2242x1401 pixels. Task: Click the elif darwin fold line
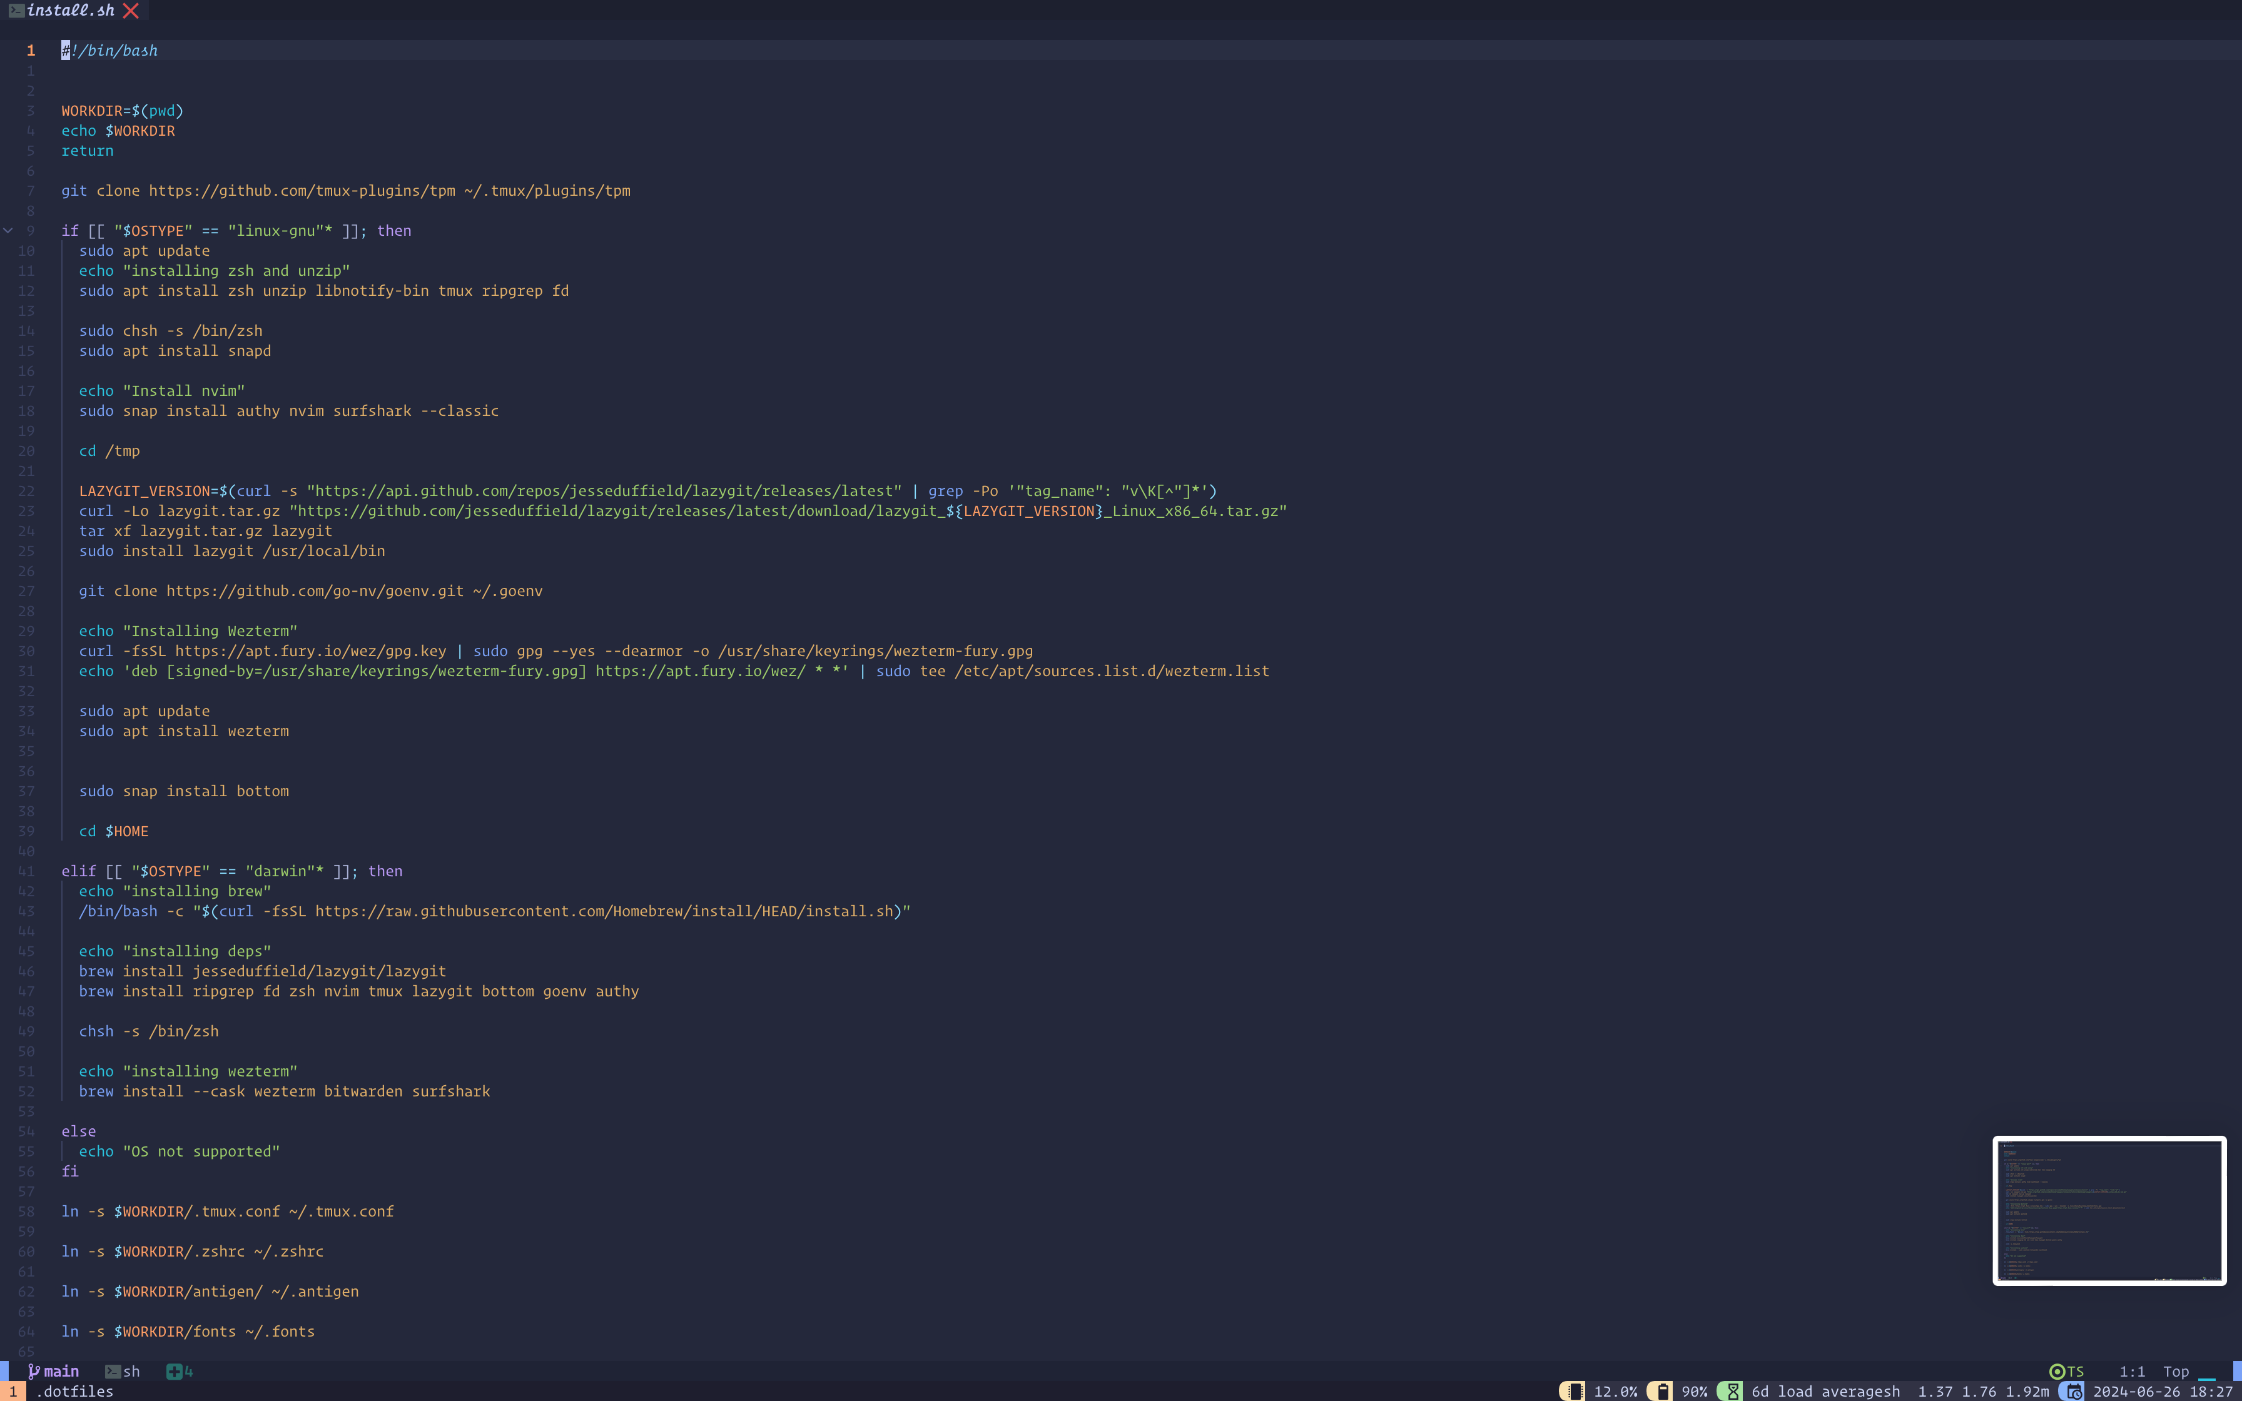(x=231, y=871)
